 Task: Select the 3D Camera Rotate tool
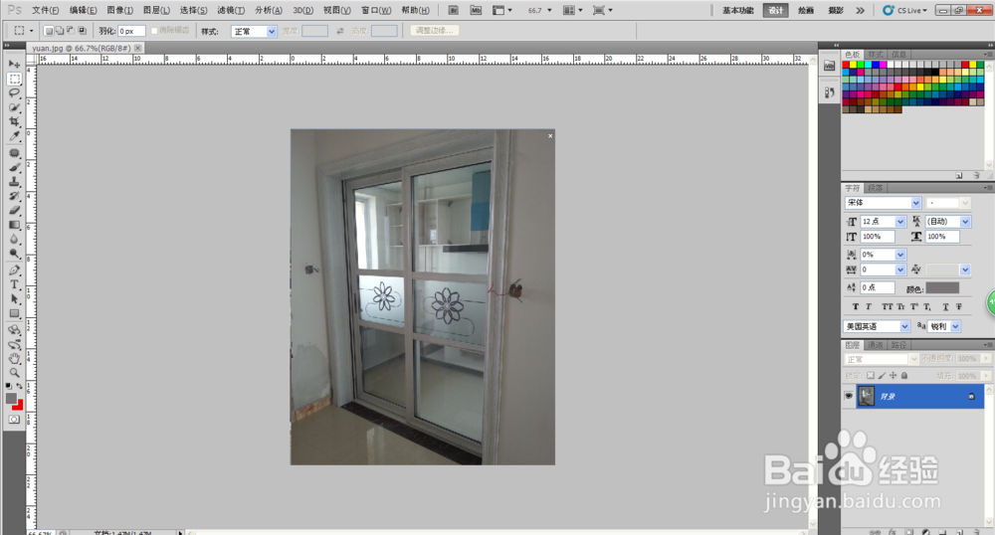coord(14,344)
